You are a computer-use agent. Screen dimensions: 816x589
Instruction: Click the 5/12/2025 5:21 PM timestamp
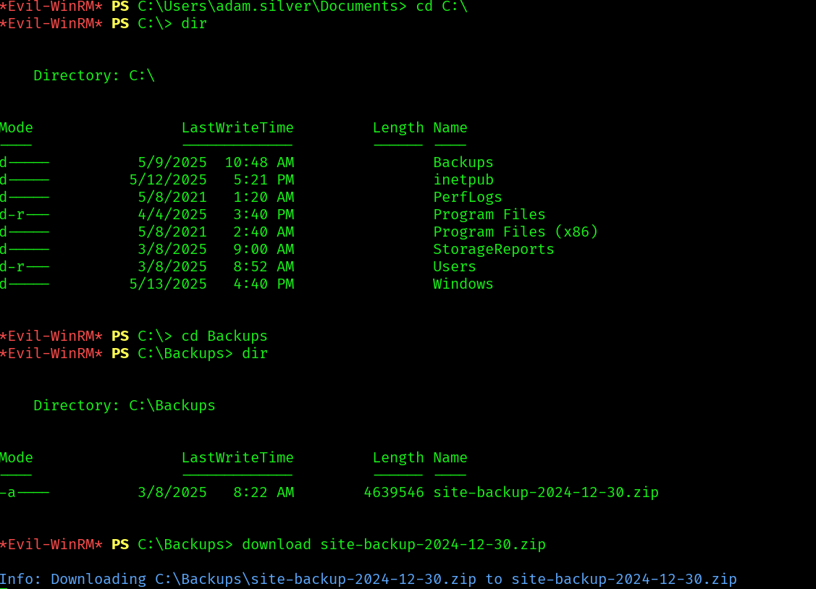(x=211, y=179)
